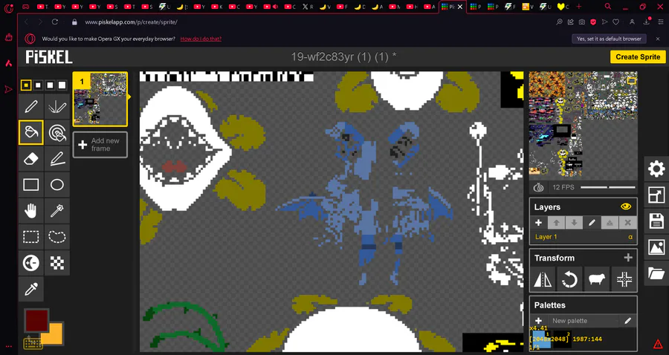Screen dimensions: 669x355
Task: Edit the layer name with pencil
Action: tap(592, 223)
